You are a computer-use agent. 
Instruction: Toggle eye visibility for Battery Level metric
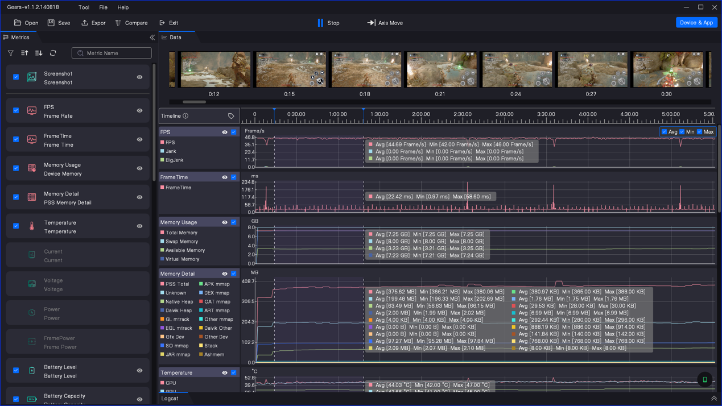(139, 371)
